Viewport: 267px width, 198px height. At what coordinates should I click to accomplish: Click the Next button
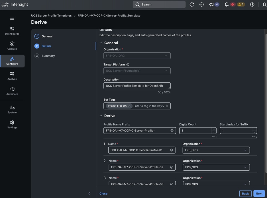coord(259,193)
